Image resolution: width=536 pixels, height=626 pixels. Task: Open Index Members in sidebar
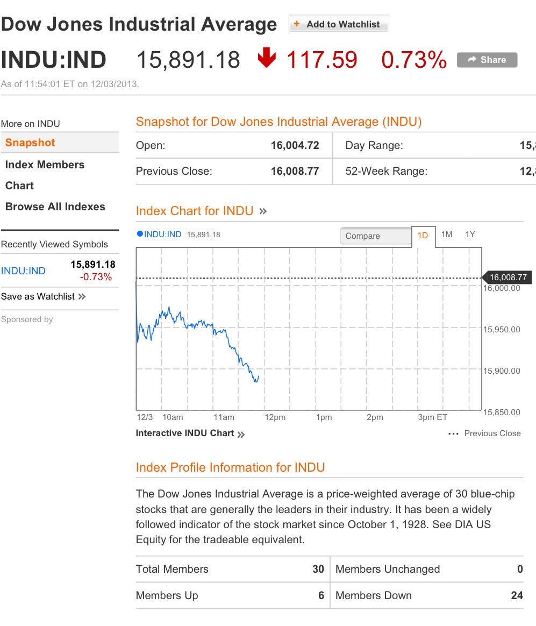tap(45, 165)
